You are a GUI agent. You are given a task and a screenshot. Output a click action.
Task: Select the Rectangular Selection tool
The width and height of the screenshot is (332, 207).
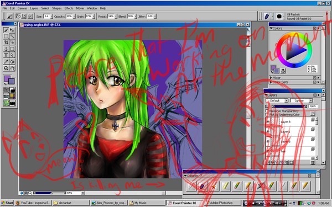6,36
